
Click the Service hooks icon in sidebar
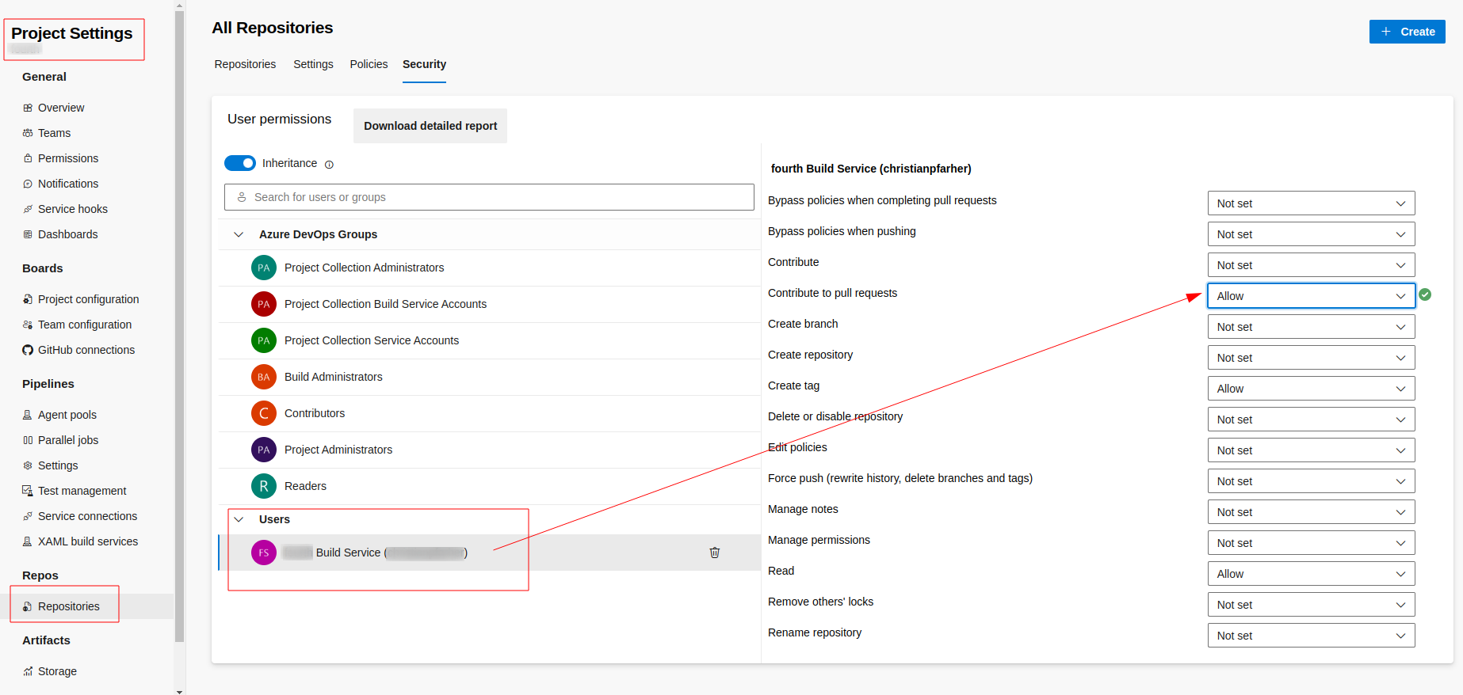[x=28, y=209]
